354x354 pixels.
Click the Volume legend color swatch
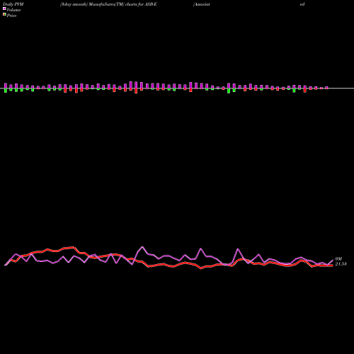click(x=4, y=8)
